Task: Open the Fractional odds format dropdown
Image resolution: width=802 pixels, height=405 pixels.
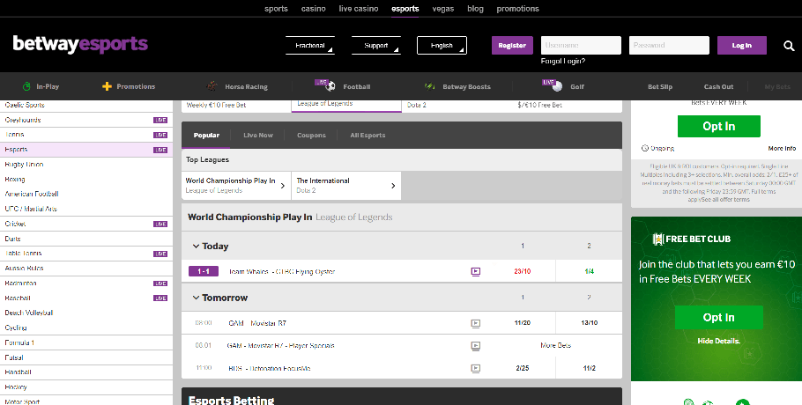Action: (310, 46)
